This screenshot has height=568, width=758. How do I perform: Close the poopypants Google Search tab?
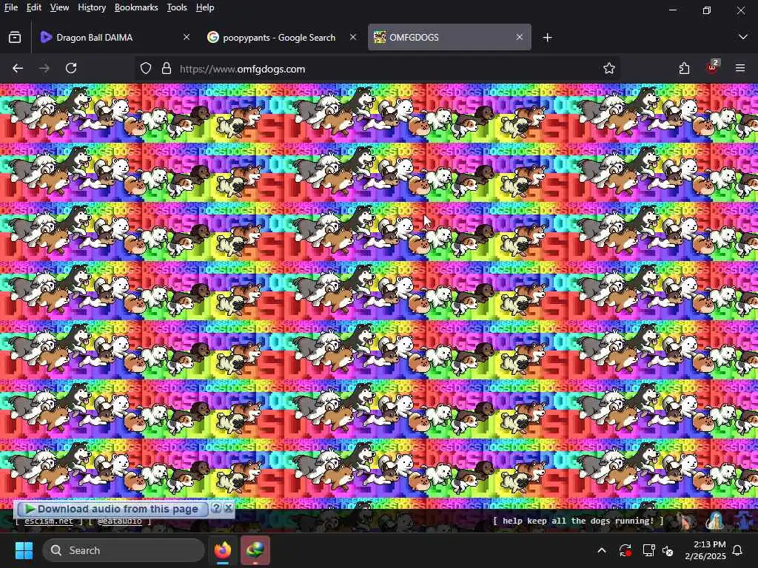353,37
